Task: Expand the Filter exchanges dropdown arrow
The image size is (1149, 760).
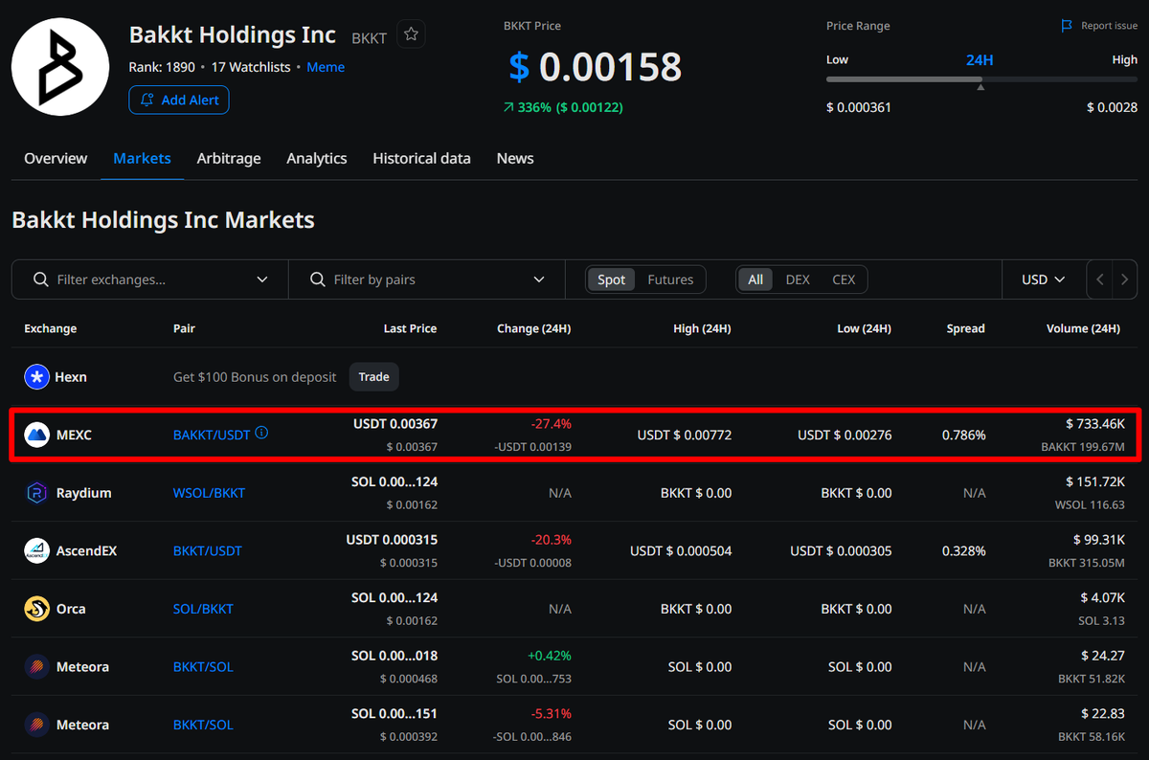Action: (x=262, y=279)
